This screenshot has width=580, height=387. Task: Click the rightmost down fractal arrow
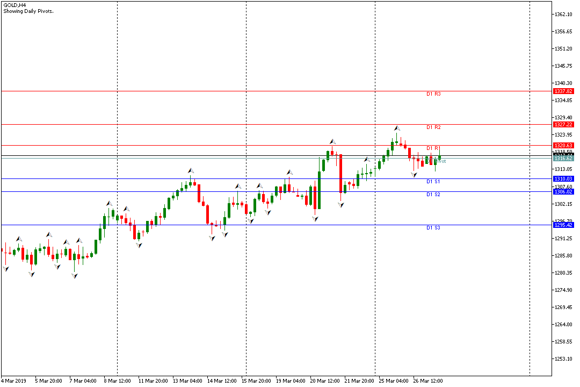414,175
